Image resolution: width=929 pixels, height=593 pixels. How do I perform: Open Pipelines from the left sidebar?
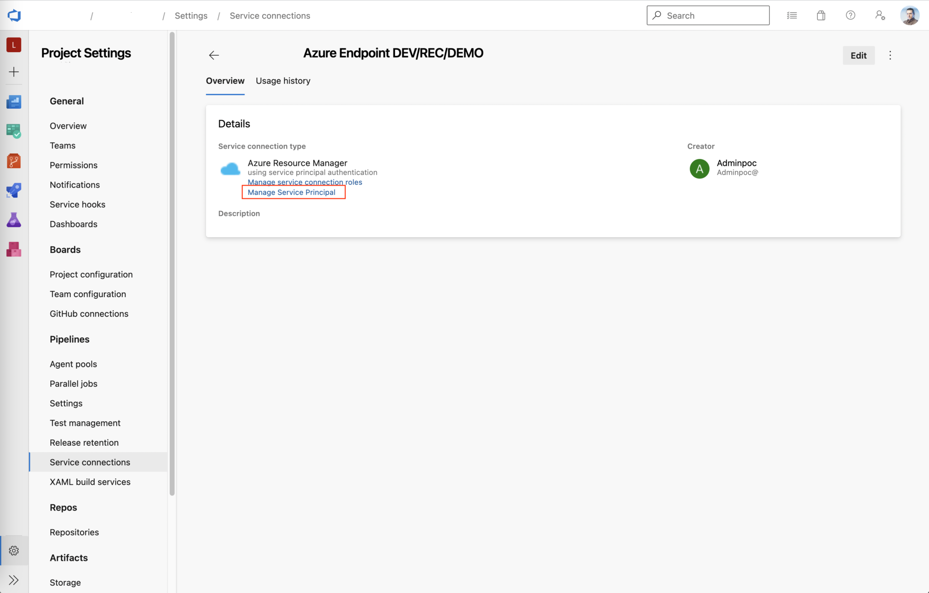point(14,190)
